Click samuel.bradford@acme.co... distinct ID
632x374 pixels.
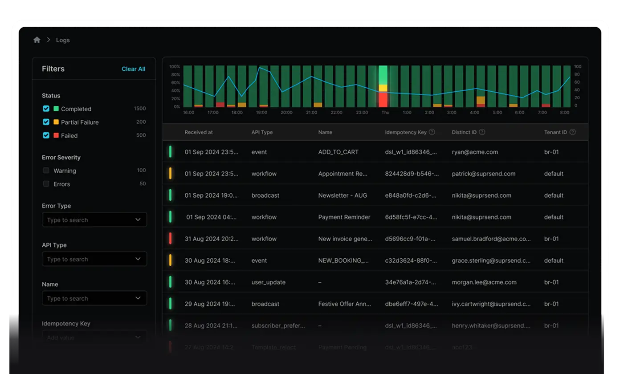click(491, 239)
